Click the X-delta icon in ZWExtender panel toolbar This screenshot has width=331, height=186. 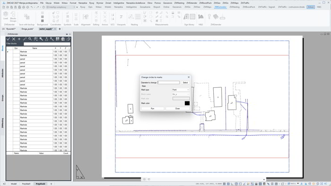click(x=46, y=39)
